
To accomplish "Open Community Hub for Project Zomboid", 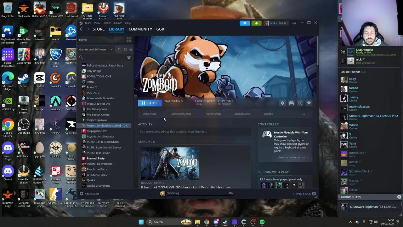I will tap(181, 114).
